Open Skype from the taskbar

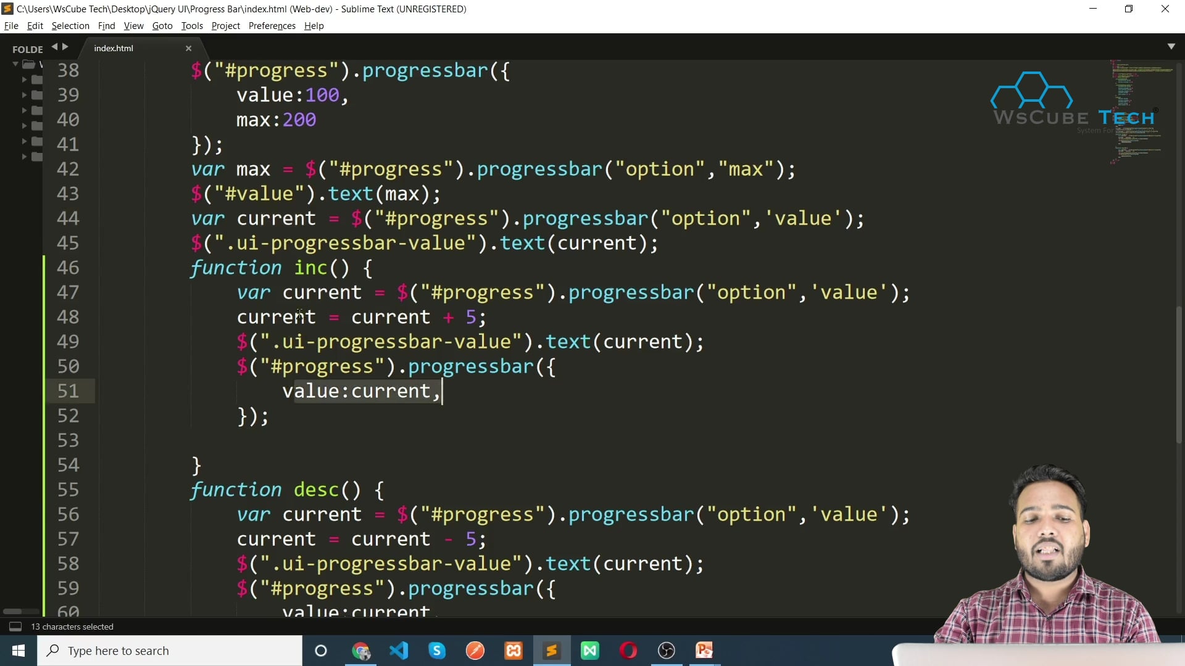point(437,651)
